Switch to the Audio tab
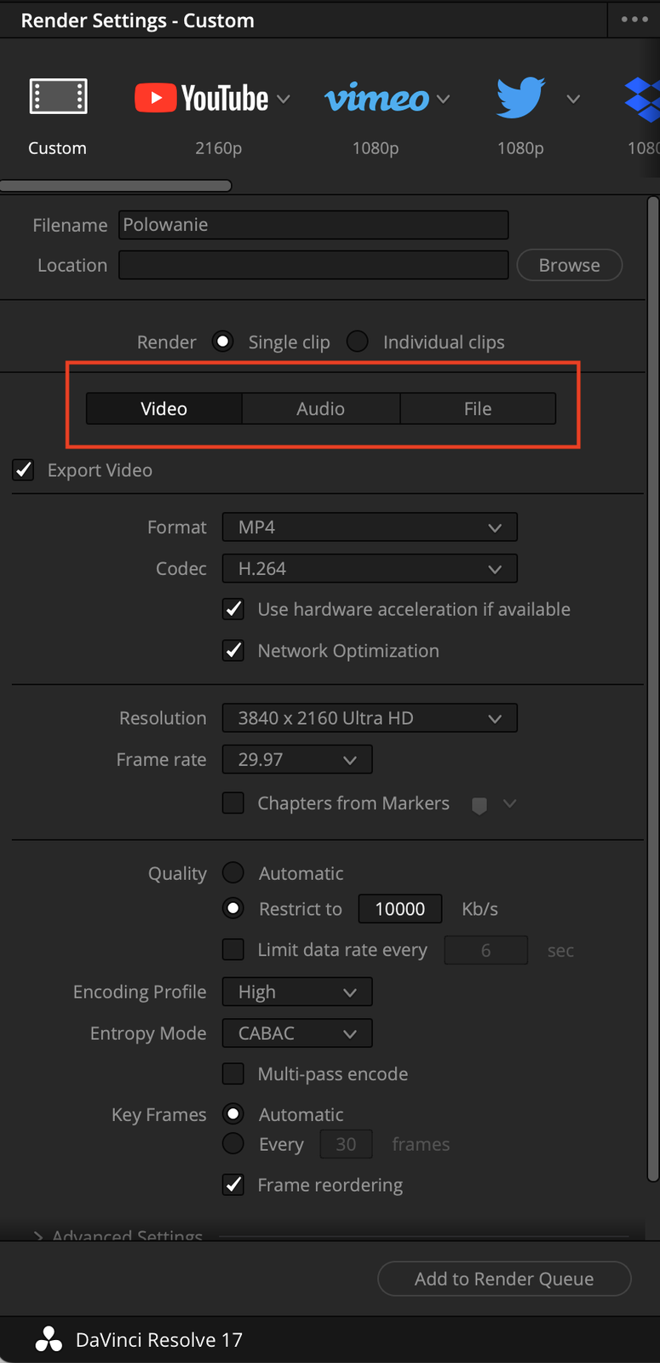This screenshot has width=660, height=1363. point(321,408)
